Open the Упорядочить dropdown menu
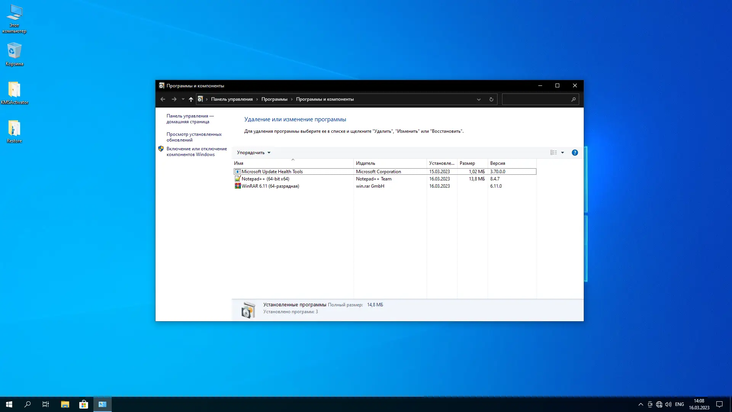 tap(254, 153)
